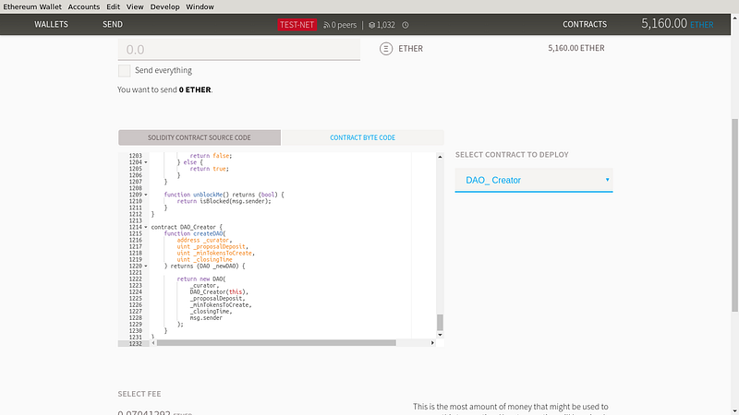739x415 pixels.
Task: Go to the SEND section
Action: tap(113, 25)
